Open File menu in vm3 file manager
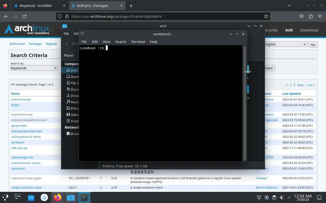Screen dimensions: 326x203 click(66, 33)
